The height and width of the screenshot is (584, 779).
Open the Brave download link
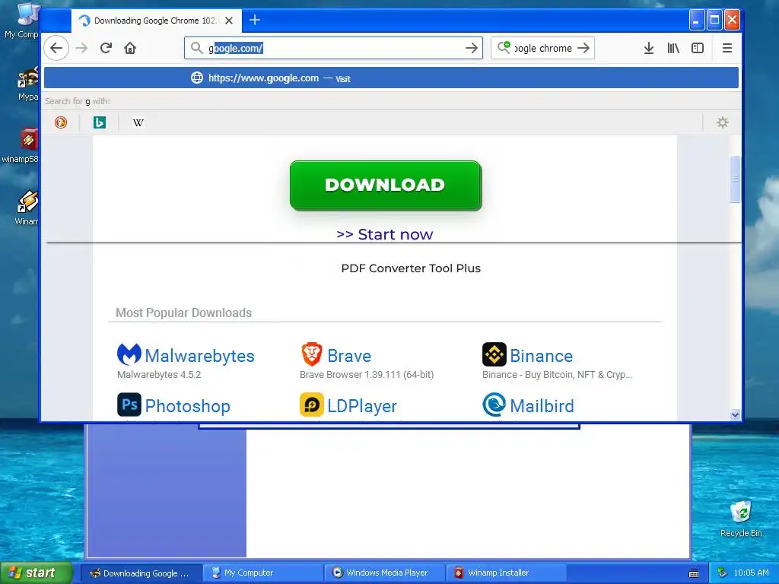point(349,356)
